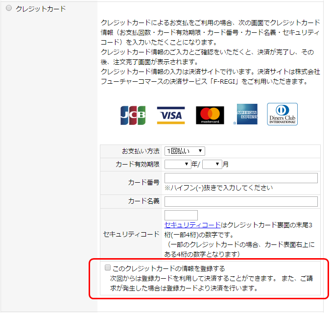This screenshot has width=331, height=313.
Task: Click the カード名義 row label
Action: coord(144,201)
